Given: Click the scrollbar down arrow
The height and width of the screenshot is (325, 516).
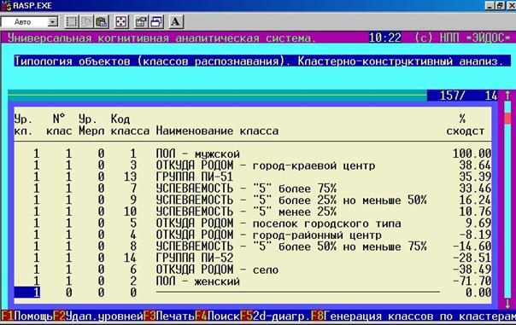Looking at the screenshot, I should (x=507, y=303).
